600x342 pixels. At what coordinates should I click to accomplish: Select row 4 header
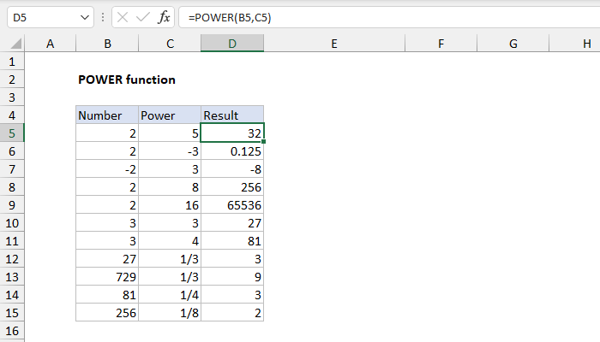click(x=12, y=115)
